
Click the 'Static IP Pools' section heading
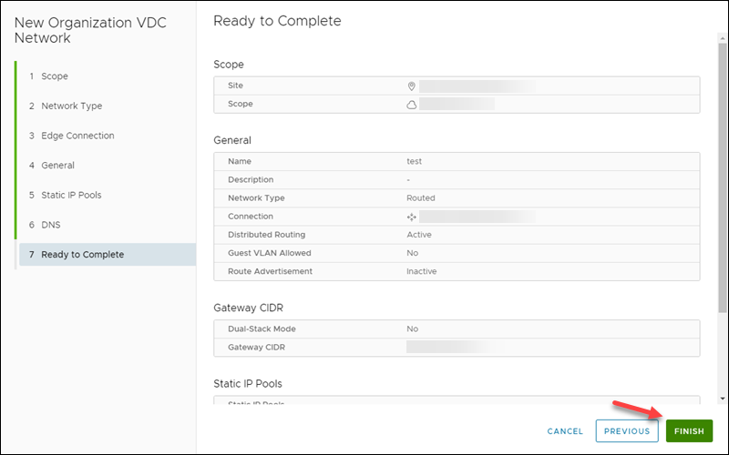point(248,383)
